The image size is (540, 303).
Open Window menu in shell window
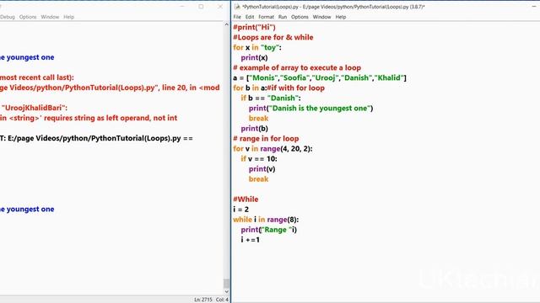click(50, 17)
